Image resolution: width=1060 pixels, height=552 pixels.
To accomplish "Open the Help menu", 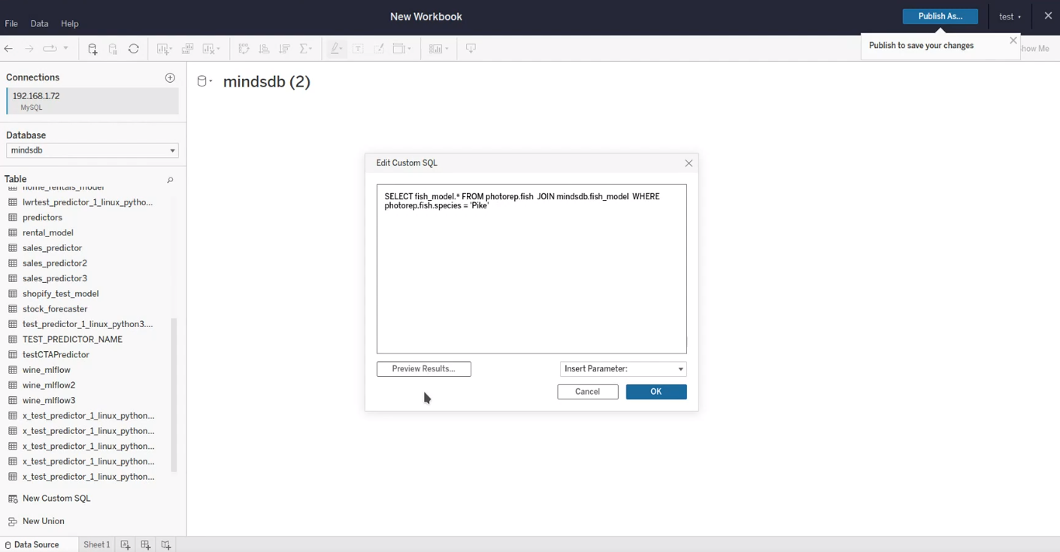I will click(69, 24).
